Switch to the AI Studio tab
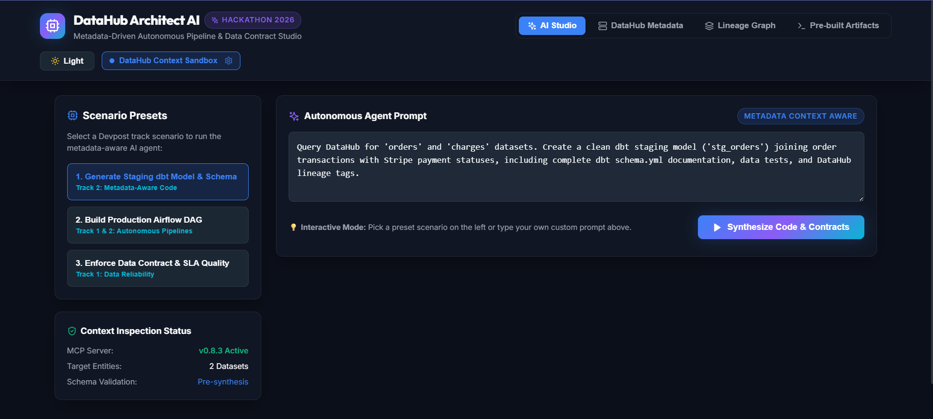 (552, 26)
